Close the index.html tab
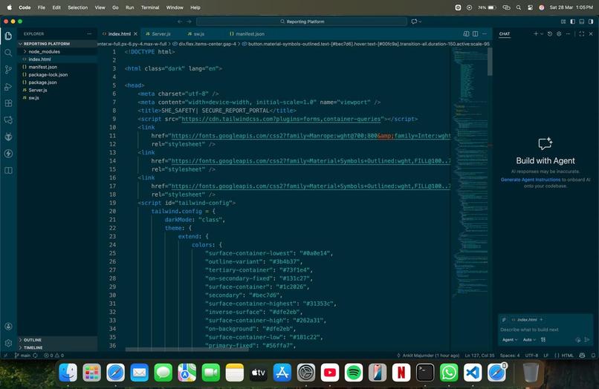Image resolution: width=599 pixels, height=389 pixels. (135, 34)
